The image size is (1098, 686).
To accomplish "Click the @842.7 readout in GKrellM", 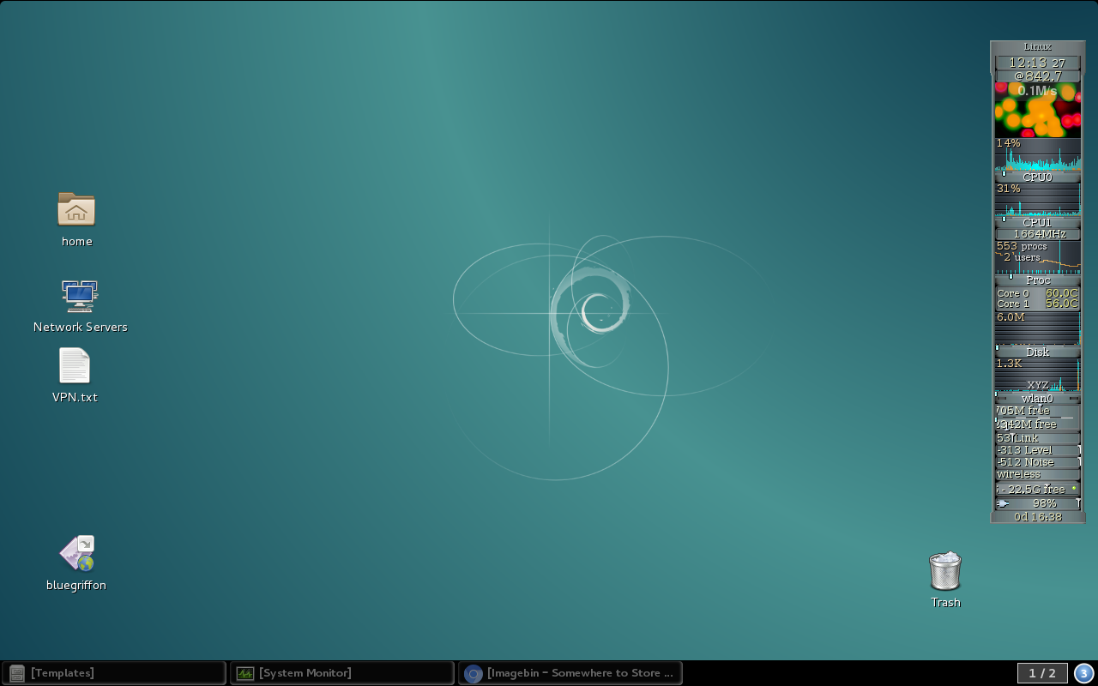I will 1037,76.
